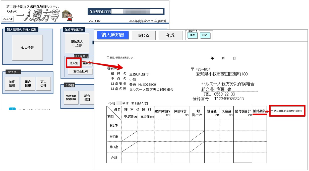Open the 組合情報 master button

point(28,84)
